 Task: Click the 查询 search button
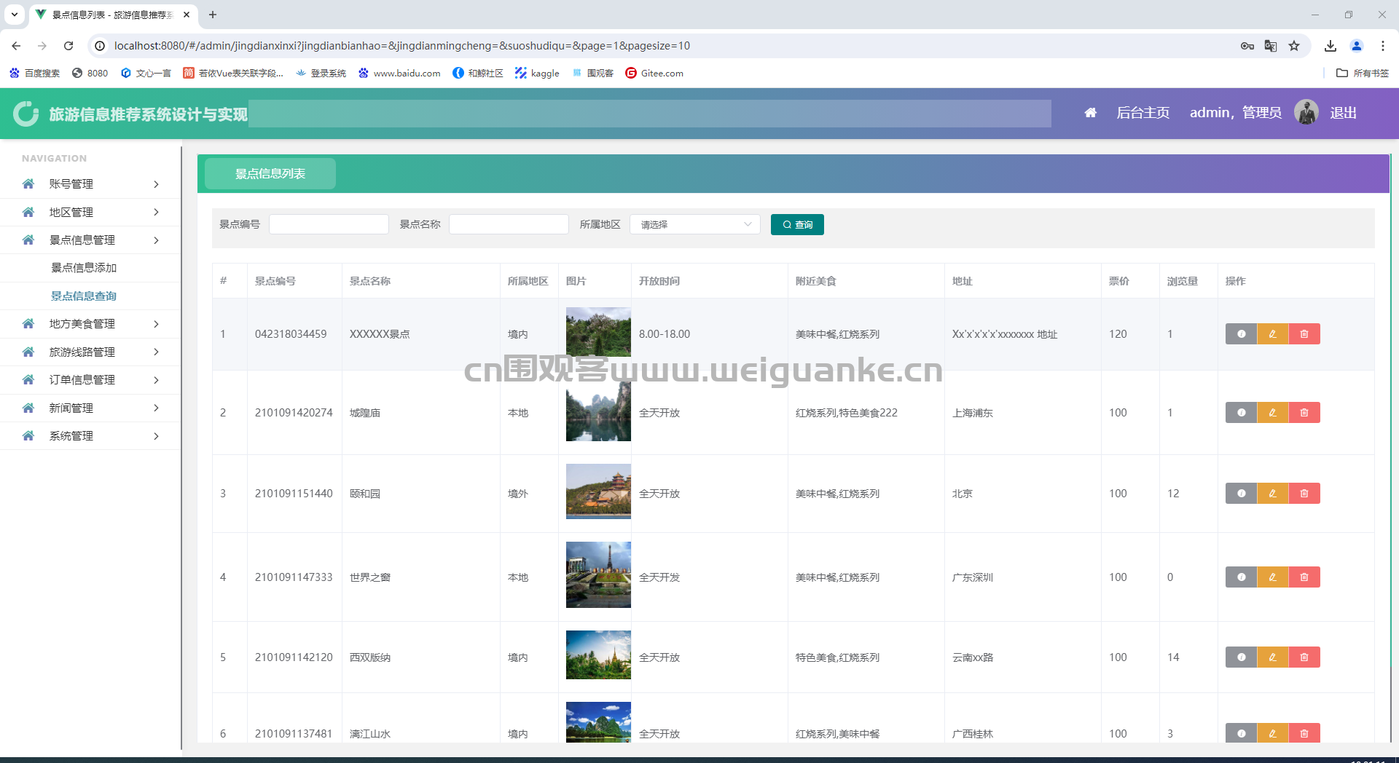point(797,224)
